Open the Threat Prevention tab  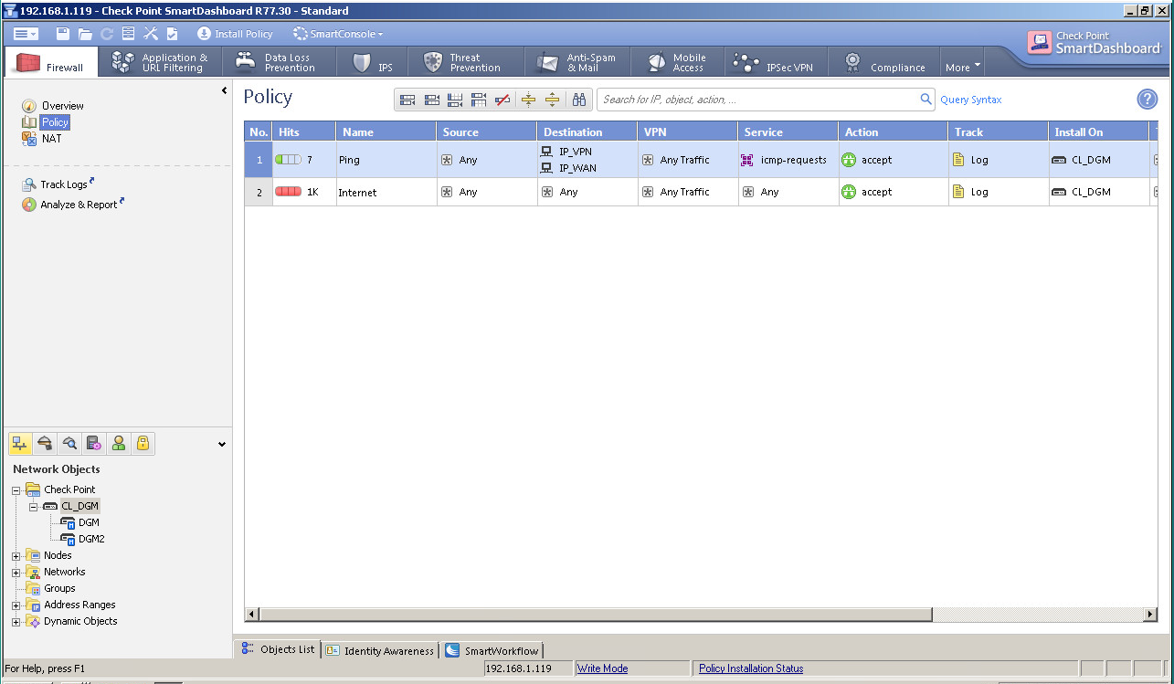pyautogui.click(x=465, y=62)
